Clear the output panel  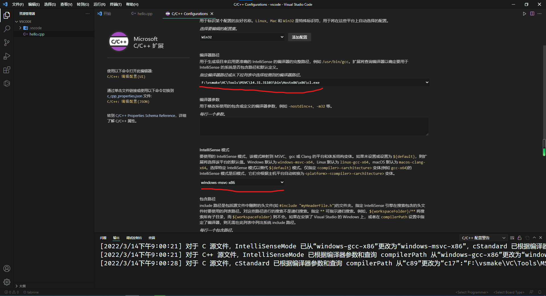512,238
